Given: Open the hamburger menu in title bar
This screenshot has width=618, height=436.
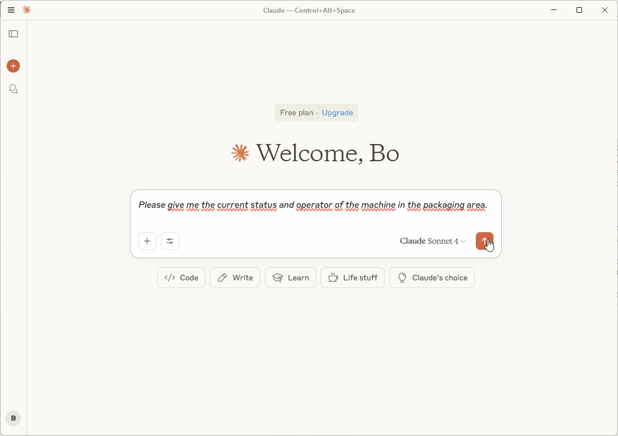Looking at the screenshot, I should (11, 10).
